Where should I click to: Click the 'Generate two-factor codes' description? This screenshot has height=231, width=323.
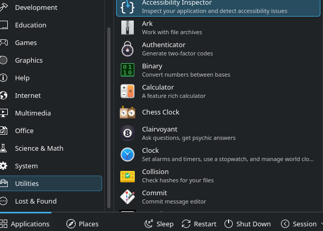tap(177, 53)
